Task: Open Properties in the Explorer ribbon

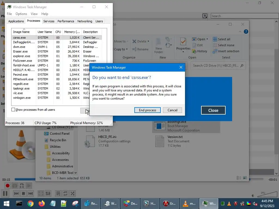Action: point(183,45)
